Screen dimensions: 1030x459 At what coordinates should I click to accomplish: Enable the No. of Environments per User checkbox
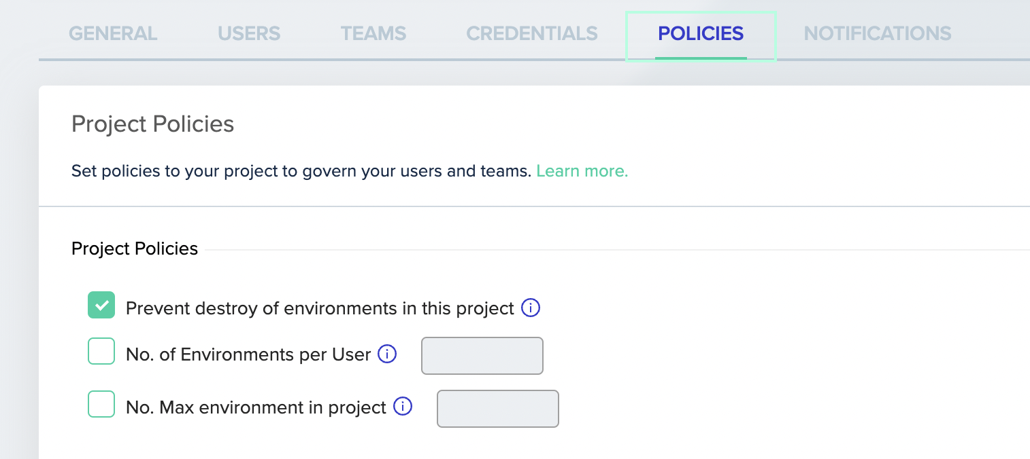pyautogui.click(x=101, y=352)
